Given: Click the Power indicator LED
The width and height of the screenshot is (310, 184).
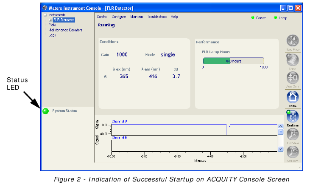Looking at the screenshot, I should [x=253, y=17].
